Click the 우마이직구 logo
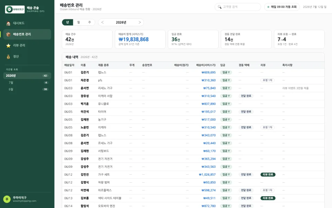Image resolution: width=332 pixels, height=208 pixels. pos(15,9)
